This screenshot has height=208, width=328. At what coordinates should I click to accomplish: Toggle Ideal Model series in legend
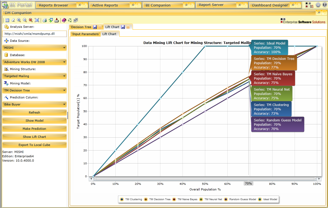(x=268, y=199)
